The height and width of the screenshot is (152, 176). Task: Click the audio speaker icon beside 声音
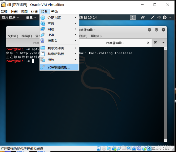[43, 23]
